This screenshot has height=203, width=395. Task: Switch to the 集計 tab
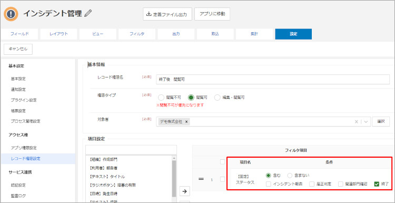[254, 34]
